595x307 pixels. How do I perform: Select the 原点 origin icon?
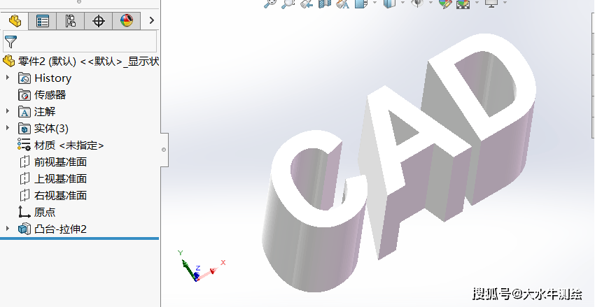[x=24, y=213]
